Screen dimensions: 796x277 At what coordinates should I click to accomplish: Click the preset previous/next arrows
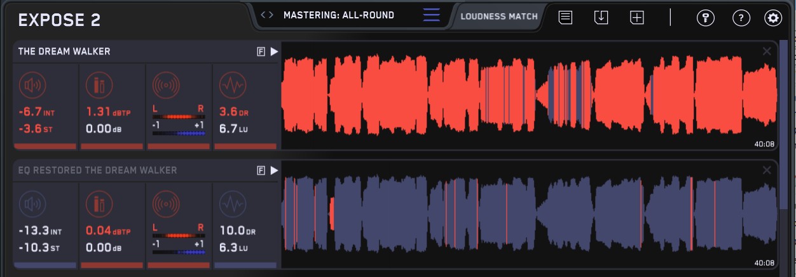tap(268, 15)
